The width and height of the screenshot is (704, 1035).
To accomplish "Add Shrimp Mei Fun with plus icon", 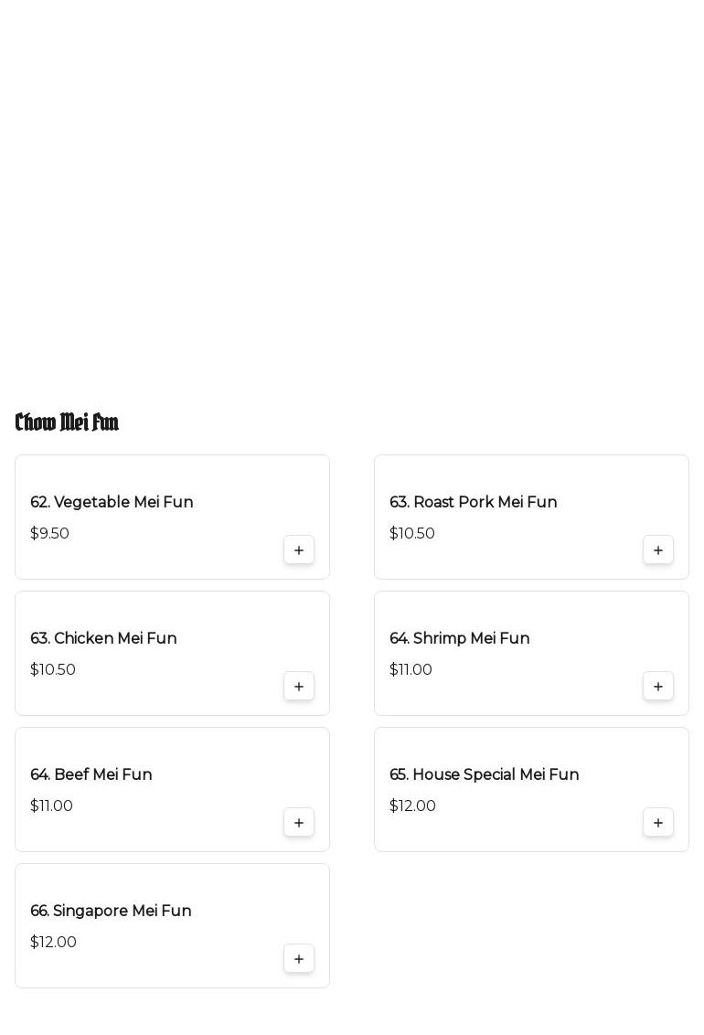I will coord(658,687).
